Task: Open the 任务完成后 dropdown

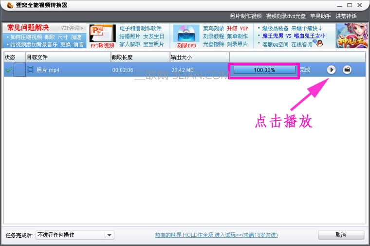Action: click(x=74, y=235)
